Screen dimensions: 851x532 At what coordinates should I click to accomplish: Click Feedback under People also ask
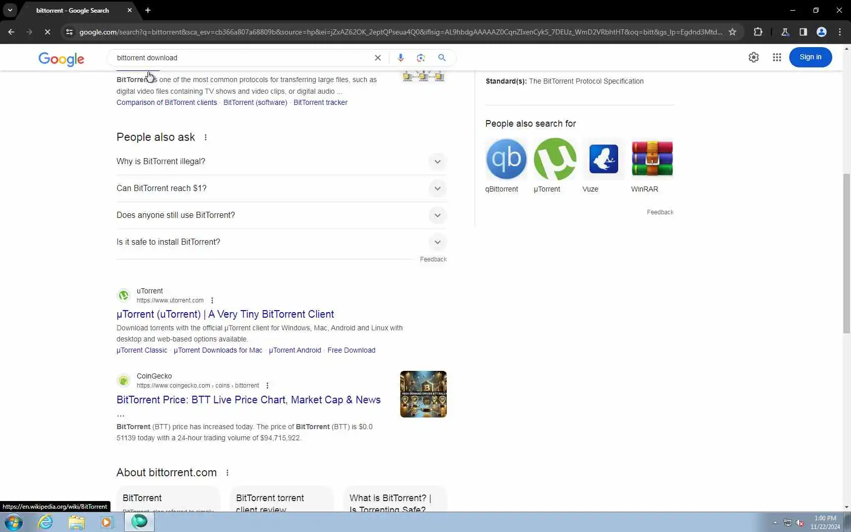pos(434,259)
